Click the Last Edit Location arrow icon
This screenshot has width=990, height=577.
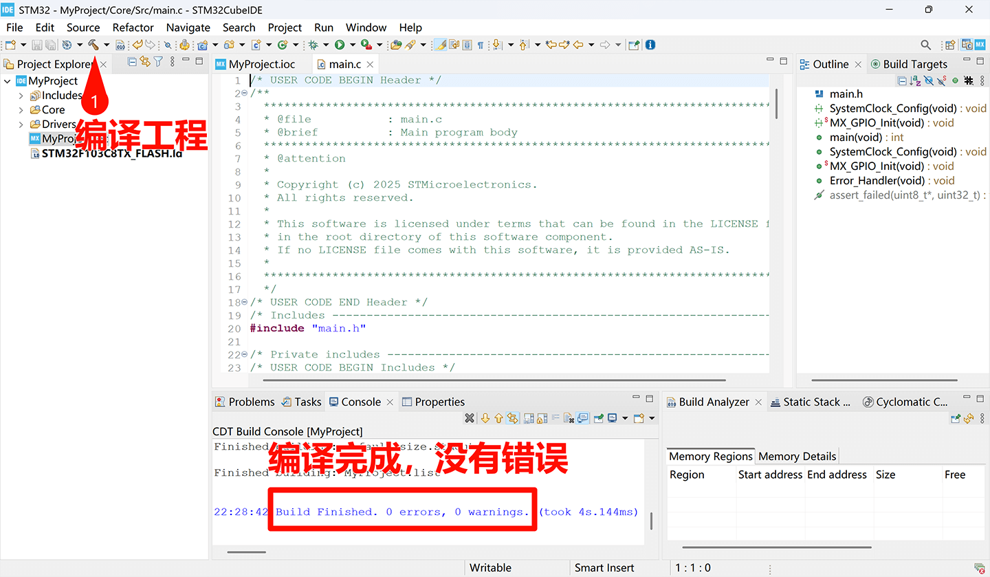click(551, 45)
